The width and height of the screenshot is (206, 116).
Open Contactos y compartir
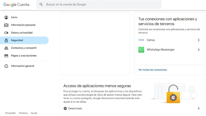24,48
